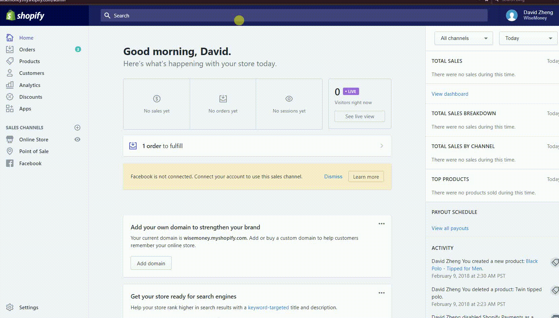Click View all payouts link
Viewport: 559px width, 318px height.
click(x=450, y=228)
